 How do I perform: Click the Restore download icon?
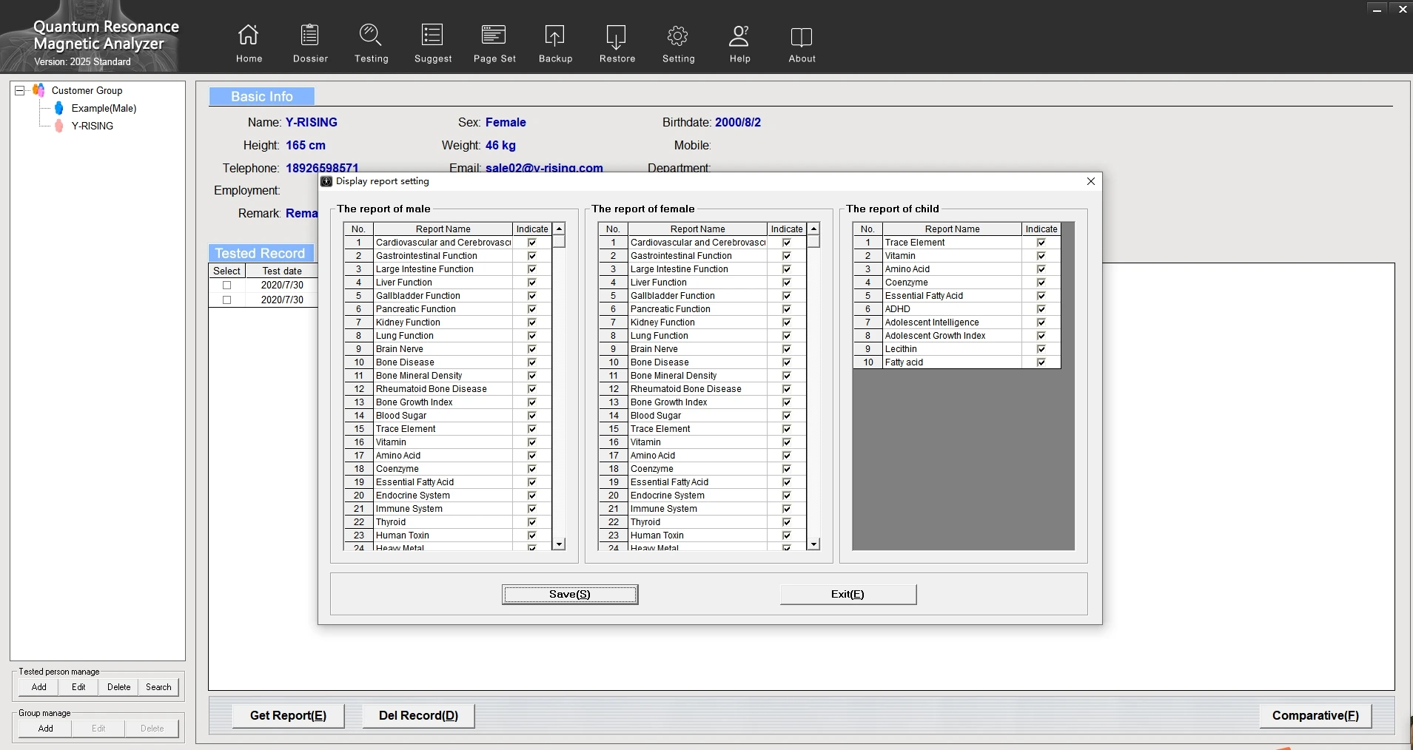(617, 36)
